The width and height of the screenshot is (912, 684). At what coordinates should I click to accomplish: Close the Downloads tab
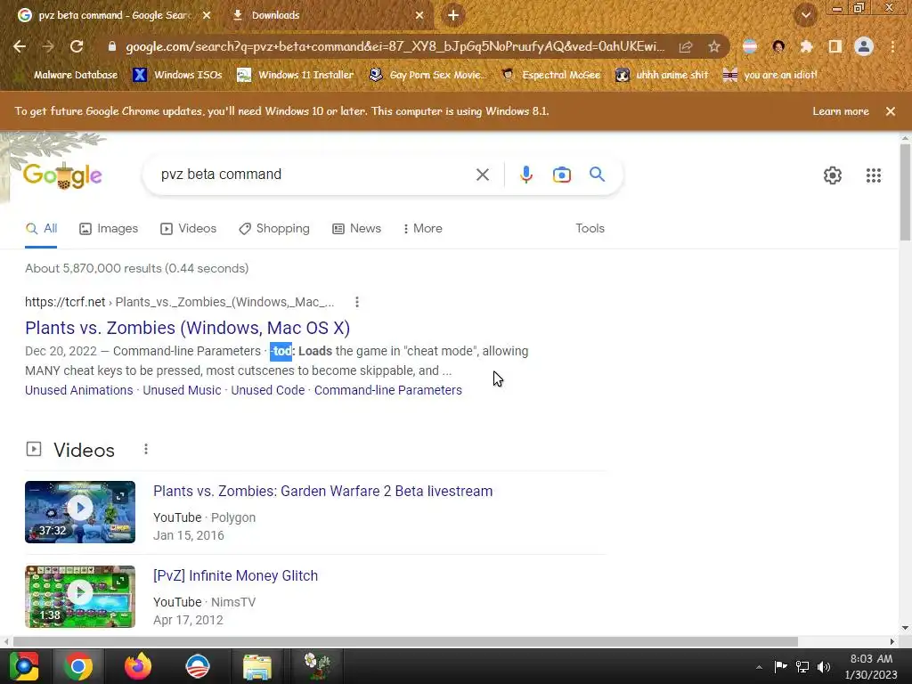(419, 15)
